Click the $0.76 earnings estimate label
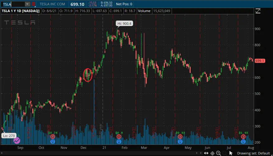Screen dimensions: 273x156 (x=53, y=133)
